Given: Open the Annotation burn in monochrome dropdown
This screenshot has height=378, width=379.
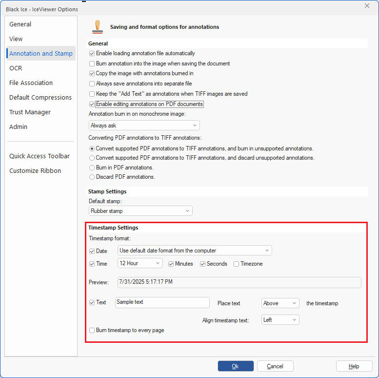Looking at the screenshot, I should click(144, 126).
